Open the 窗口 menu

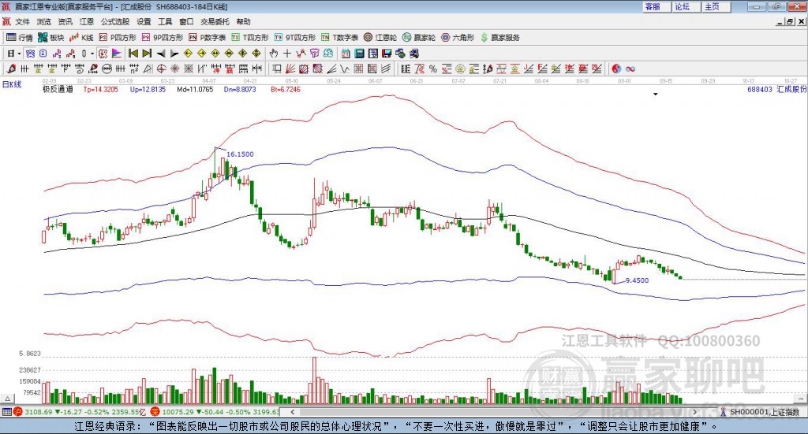click(186, 21)
